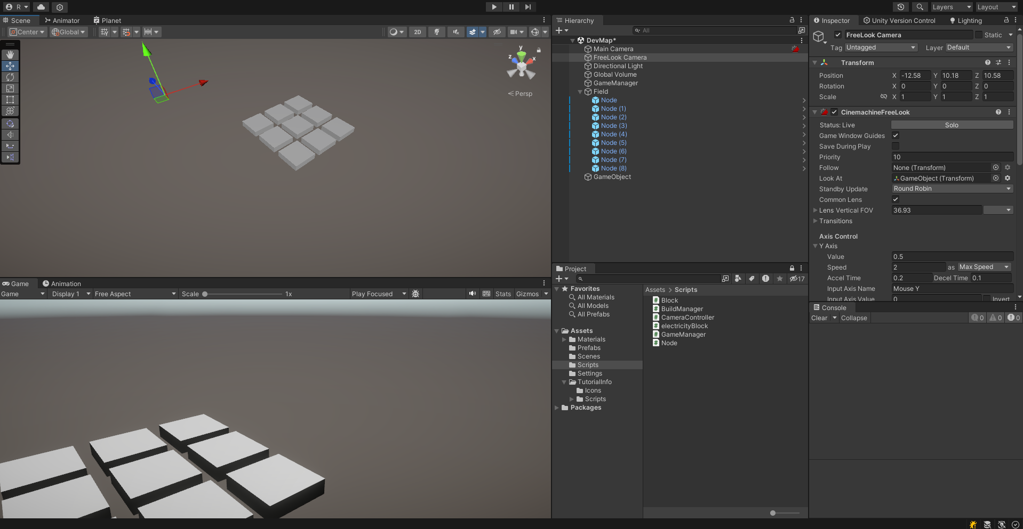Lock the Inspector panel

pos(1006,20)
